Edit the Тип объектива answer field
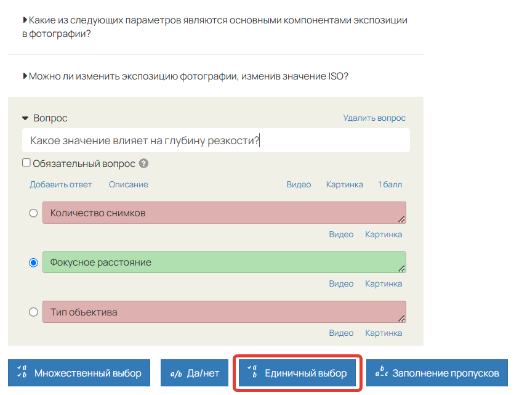This screenshot has height=395, width=514. [x=224, y=312]
